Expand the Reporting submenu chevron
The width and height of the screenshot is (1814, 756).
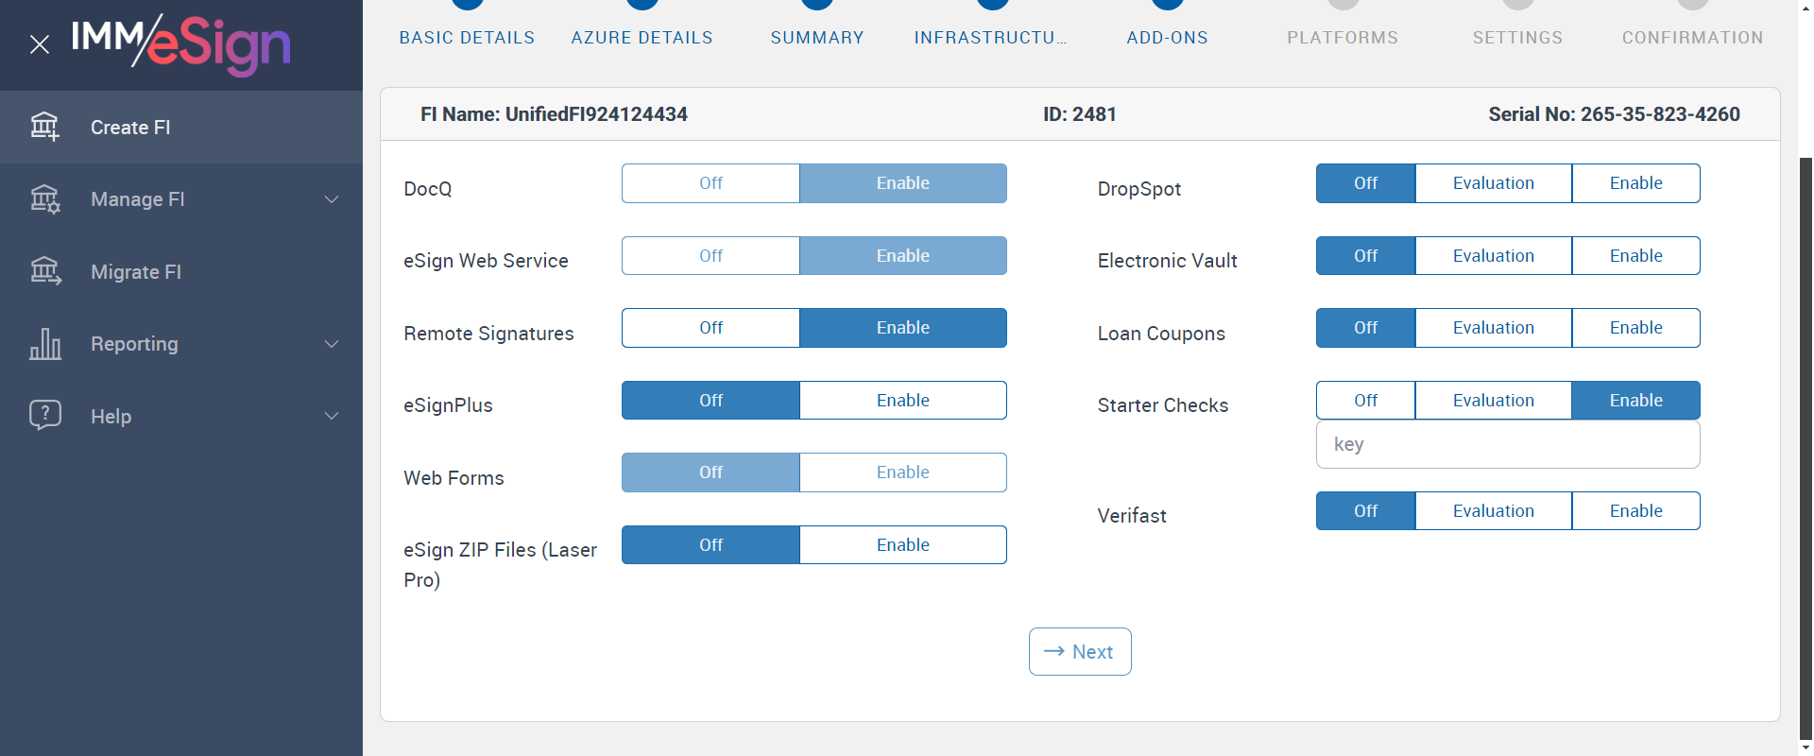pyautogui.click(x=332, y=344)
